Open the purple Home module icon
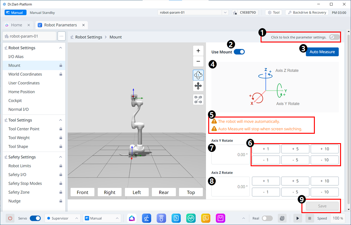The height and width of the screenshot is (225, 351). click(132, 218)
